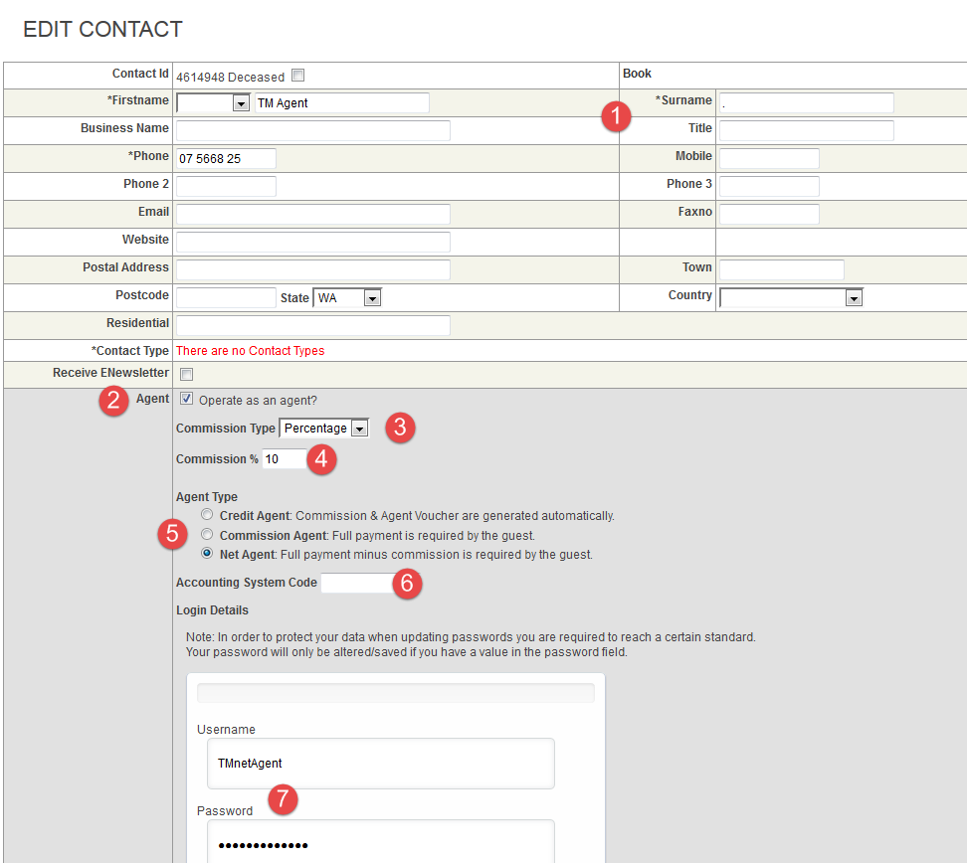This screenshot has height=863, width=967.
Task: Open the Country dropdown
Action: tap(791, 298)
